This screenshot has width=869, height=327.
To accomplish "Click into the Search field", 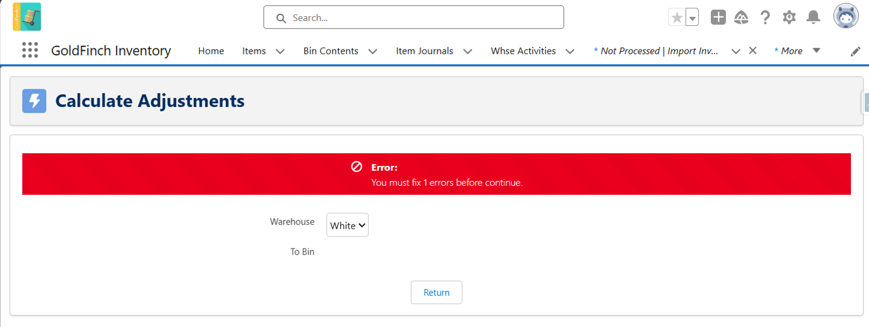I will [x=413, y=17].
